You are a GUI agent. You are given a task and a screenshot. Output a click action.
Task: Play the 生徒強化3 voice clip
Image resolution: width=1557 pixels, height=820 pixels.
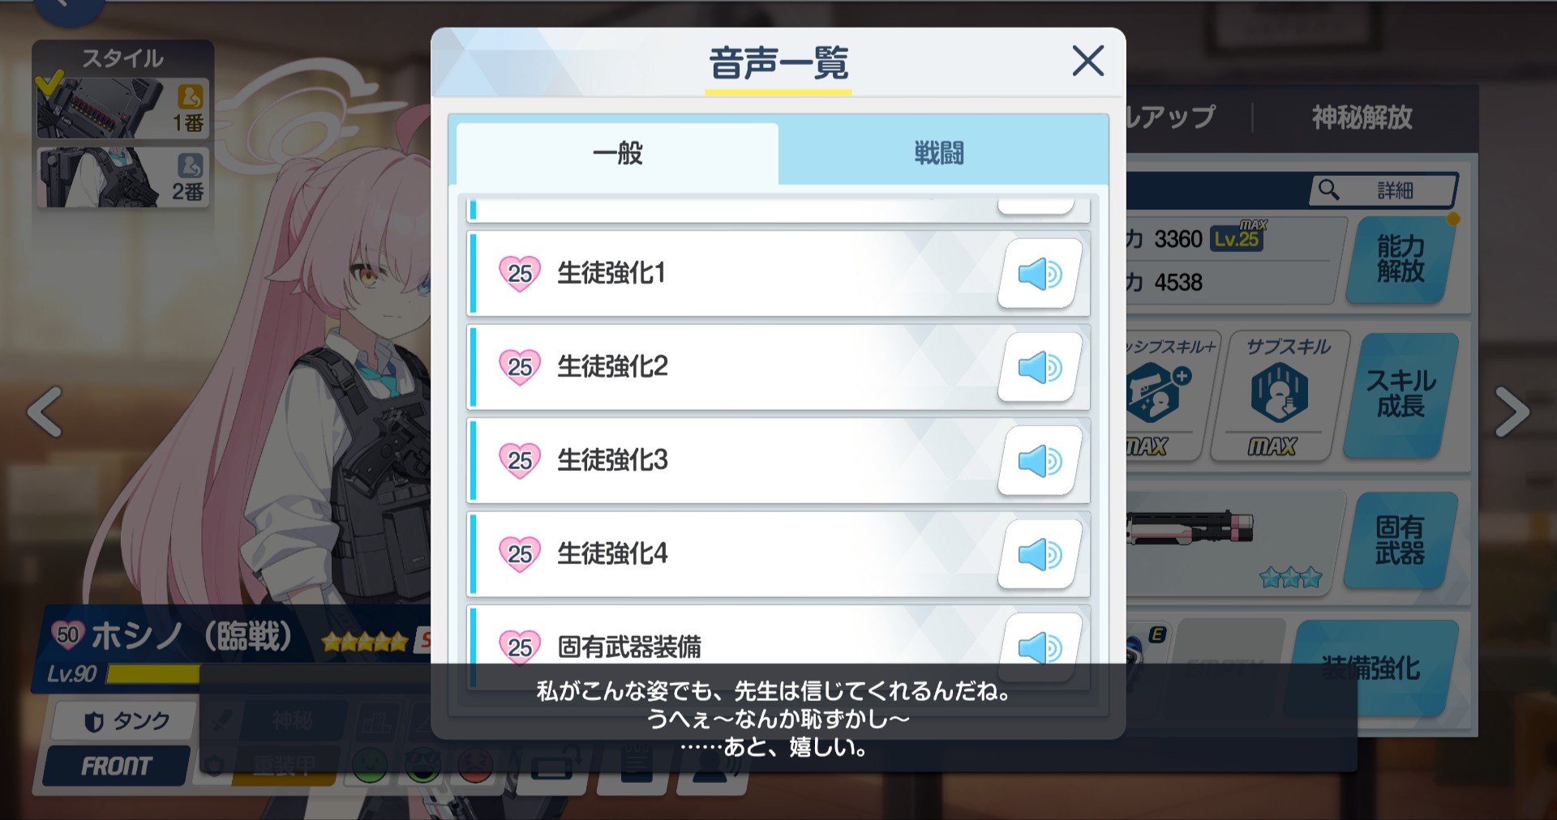1040,461
